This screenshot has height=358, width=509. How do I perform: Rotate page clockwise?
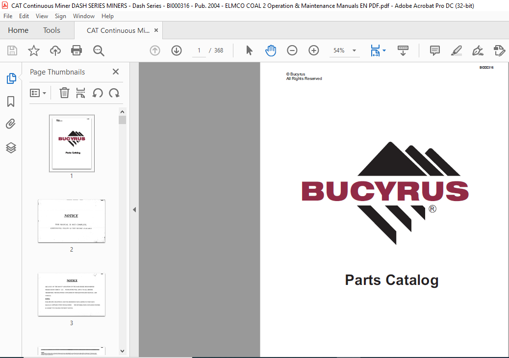[x=114, y=93]
